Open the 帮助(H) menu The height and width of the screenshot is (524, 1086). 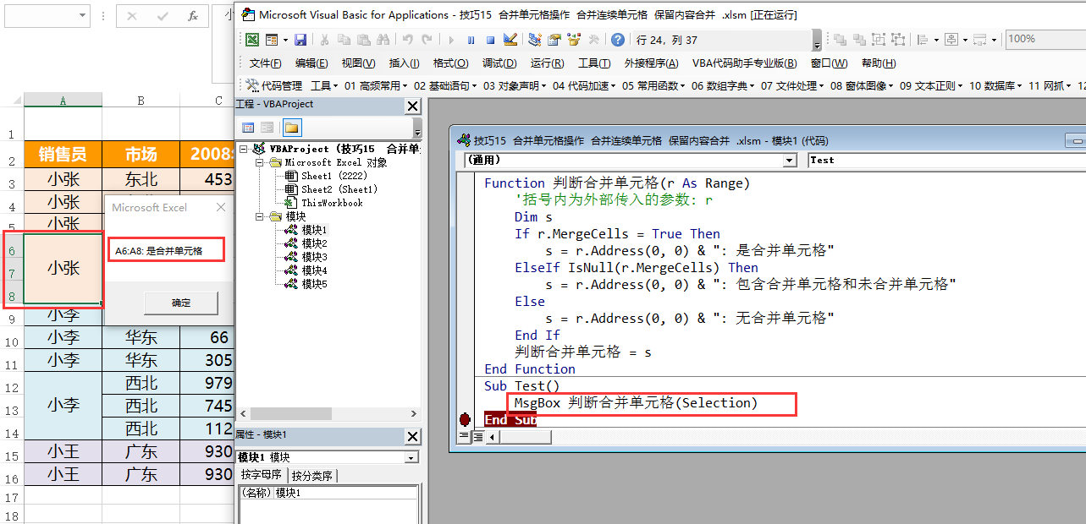coord(879,63)
